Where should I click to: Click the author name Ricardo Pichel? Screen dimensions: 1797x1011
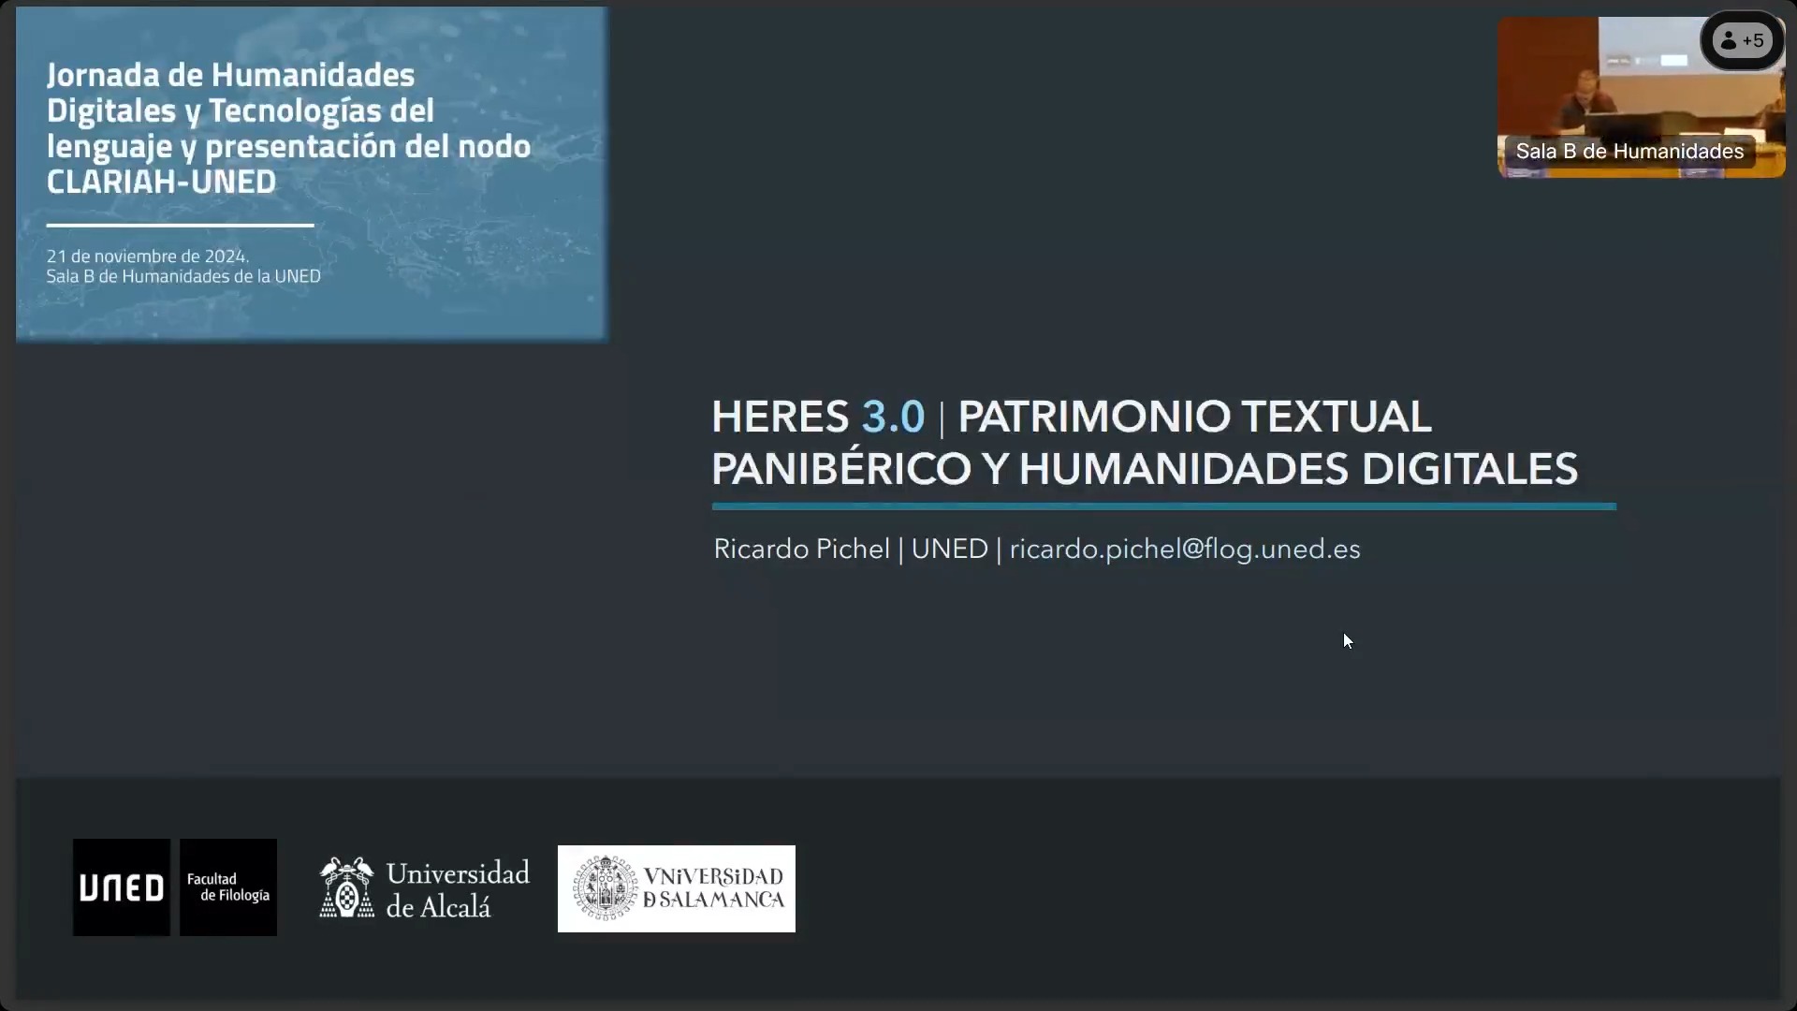801,549
